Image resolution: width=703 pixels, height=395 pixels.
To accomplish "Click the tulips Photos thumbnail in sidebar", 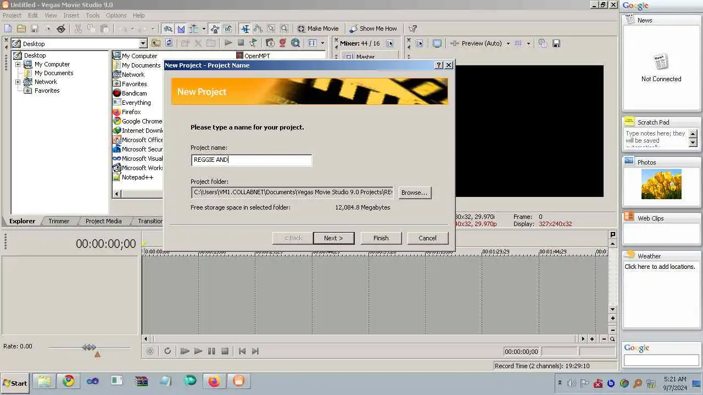I will pos(661,184).
